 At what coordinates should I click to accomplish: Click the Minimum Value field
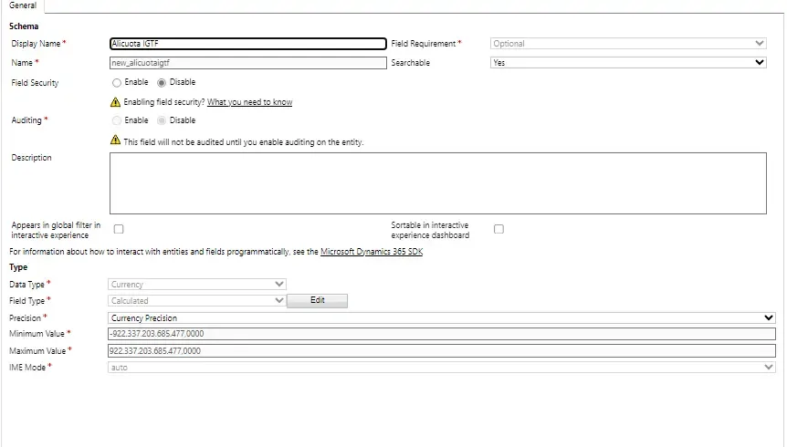[x=441, y=334]
